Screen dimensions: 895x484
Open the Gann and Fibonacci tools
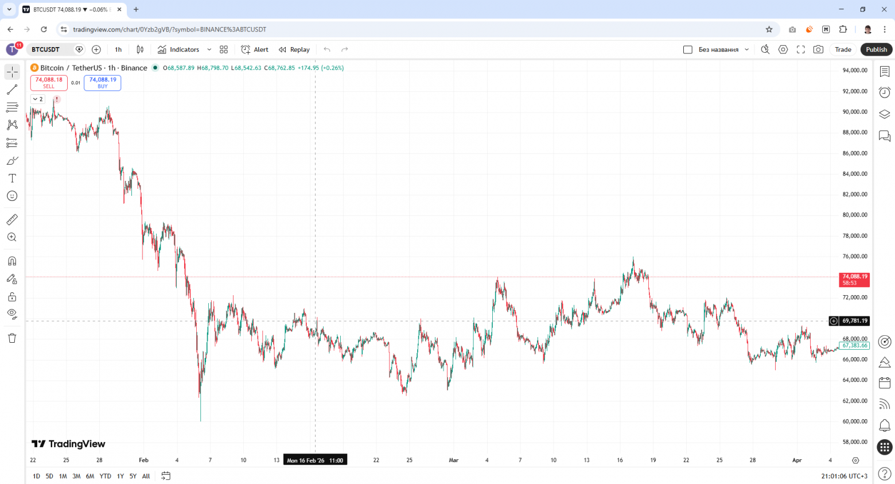click(x=12, y=107)
